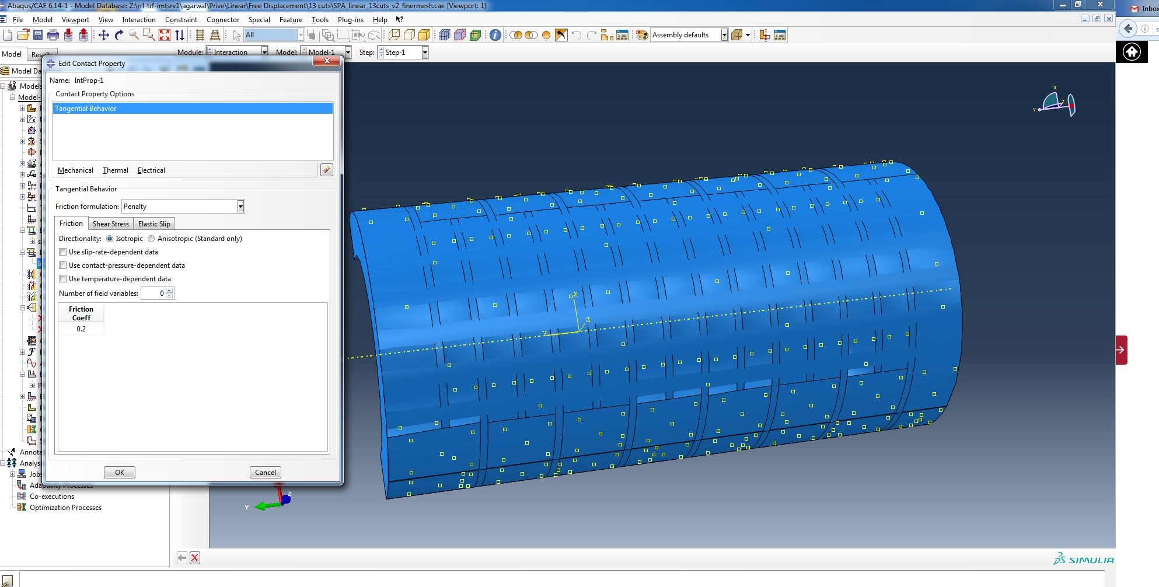Open the Connector menu
1159x587 pixels.
point(223,20)
